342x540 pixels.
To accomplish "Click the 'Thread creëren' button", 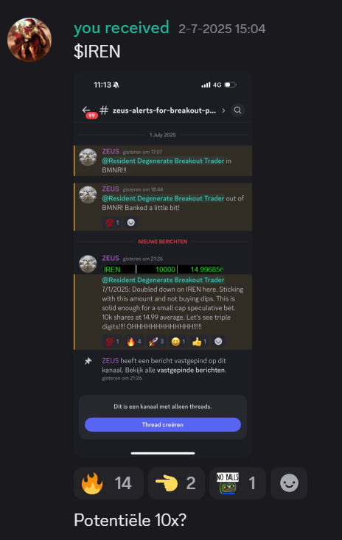I will pos(163,424).
